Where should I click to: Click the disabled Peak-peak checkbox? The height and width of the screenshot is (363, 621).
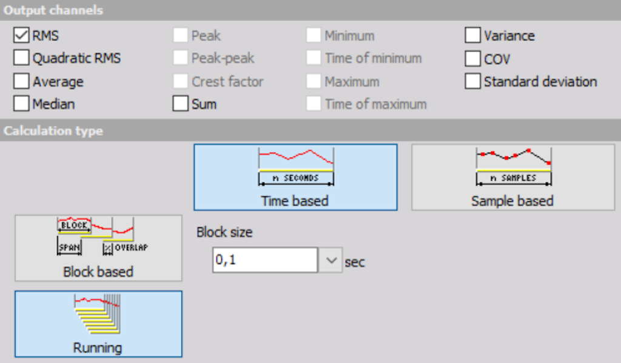(180, 58)
